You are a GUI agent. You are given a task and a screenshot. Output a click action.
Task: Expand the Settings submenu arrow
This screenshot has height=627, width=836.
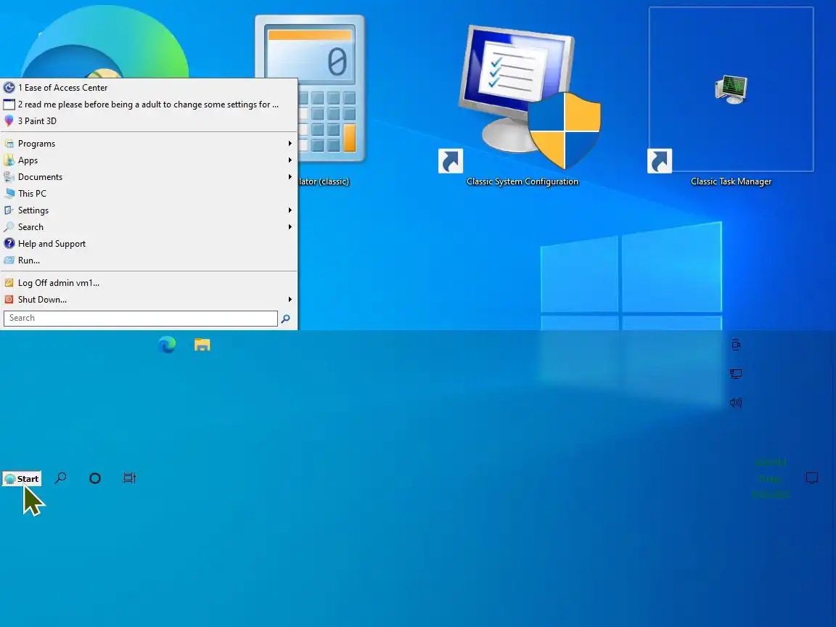290,210
